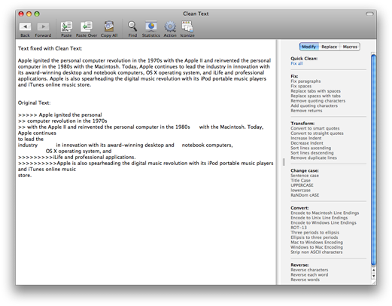Click Decrease Indent
The image size is (392, 306).
tap(307, 143)
